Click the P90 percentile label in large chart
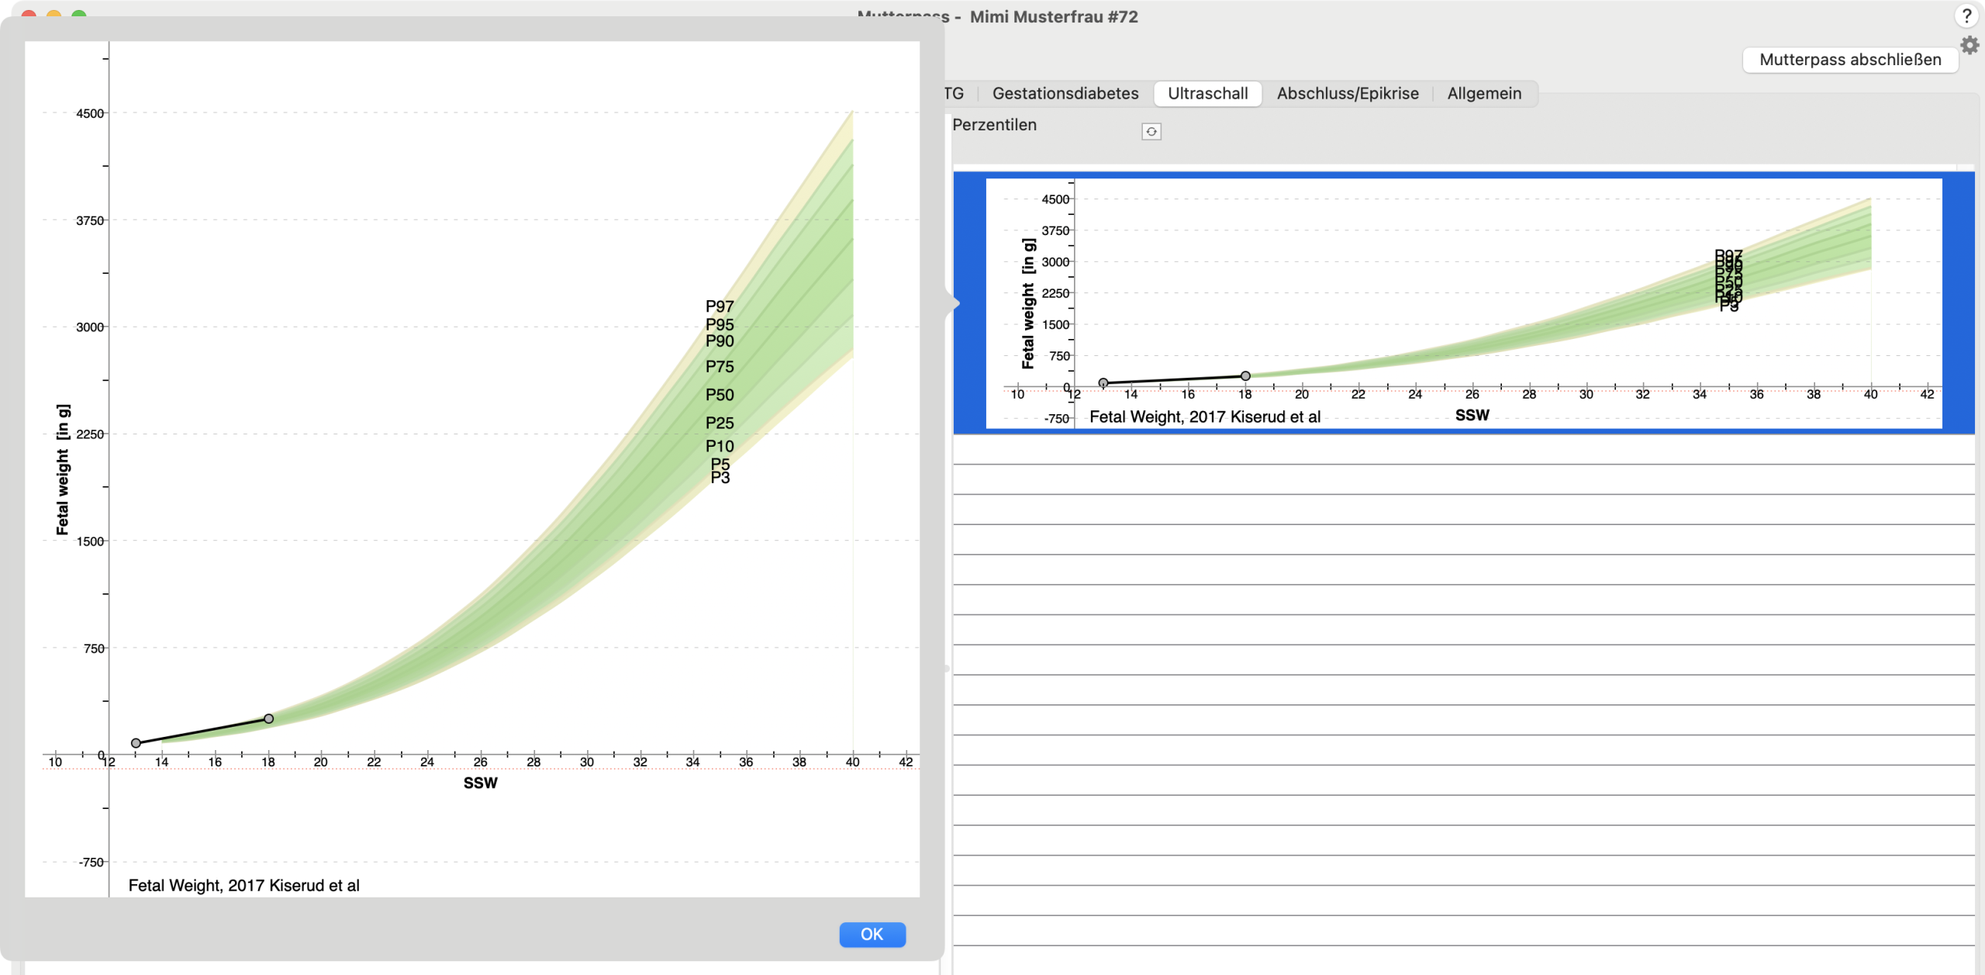Screen dimensions: 1985x975 [x=719, y=341]
